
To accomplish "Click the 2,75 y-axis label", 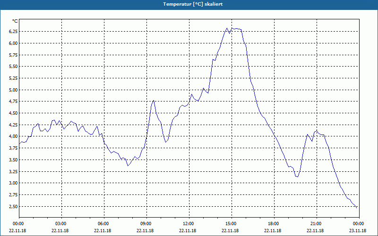I will [x=14, y=194].
